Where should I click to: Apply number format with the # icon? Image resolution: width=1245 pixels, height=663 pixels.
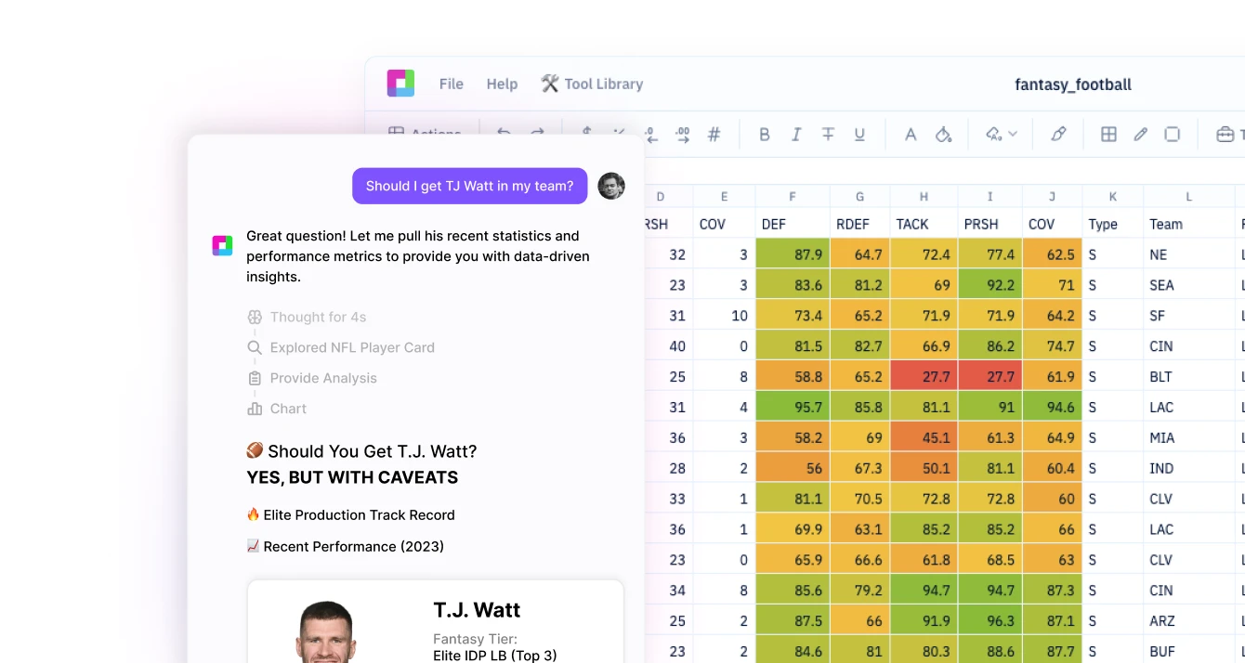714,135
